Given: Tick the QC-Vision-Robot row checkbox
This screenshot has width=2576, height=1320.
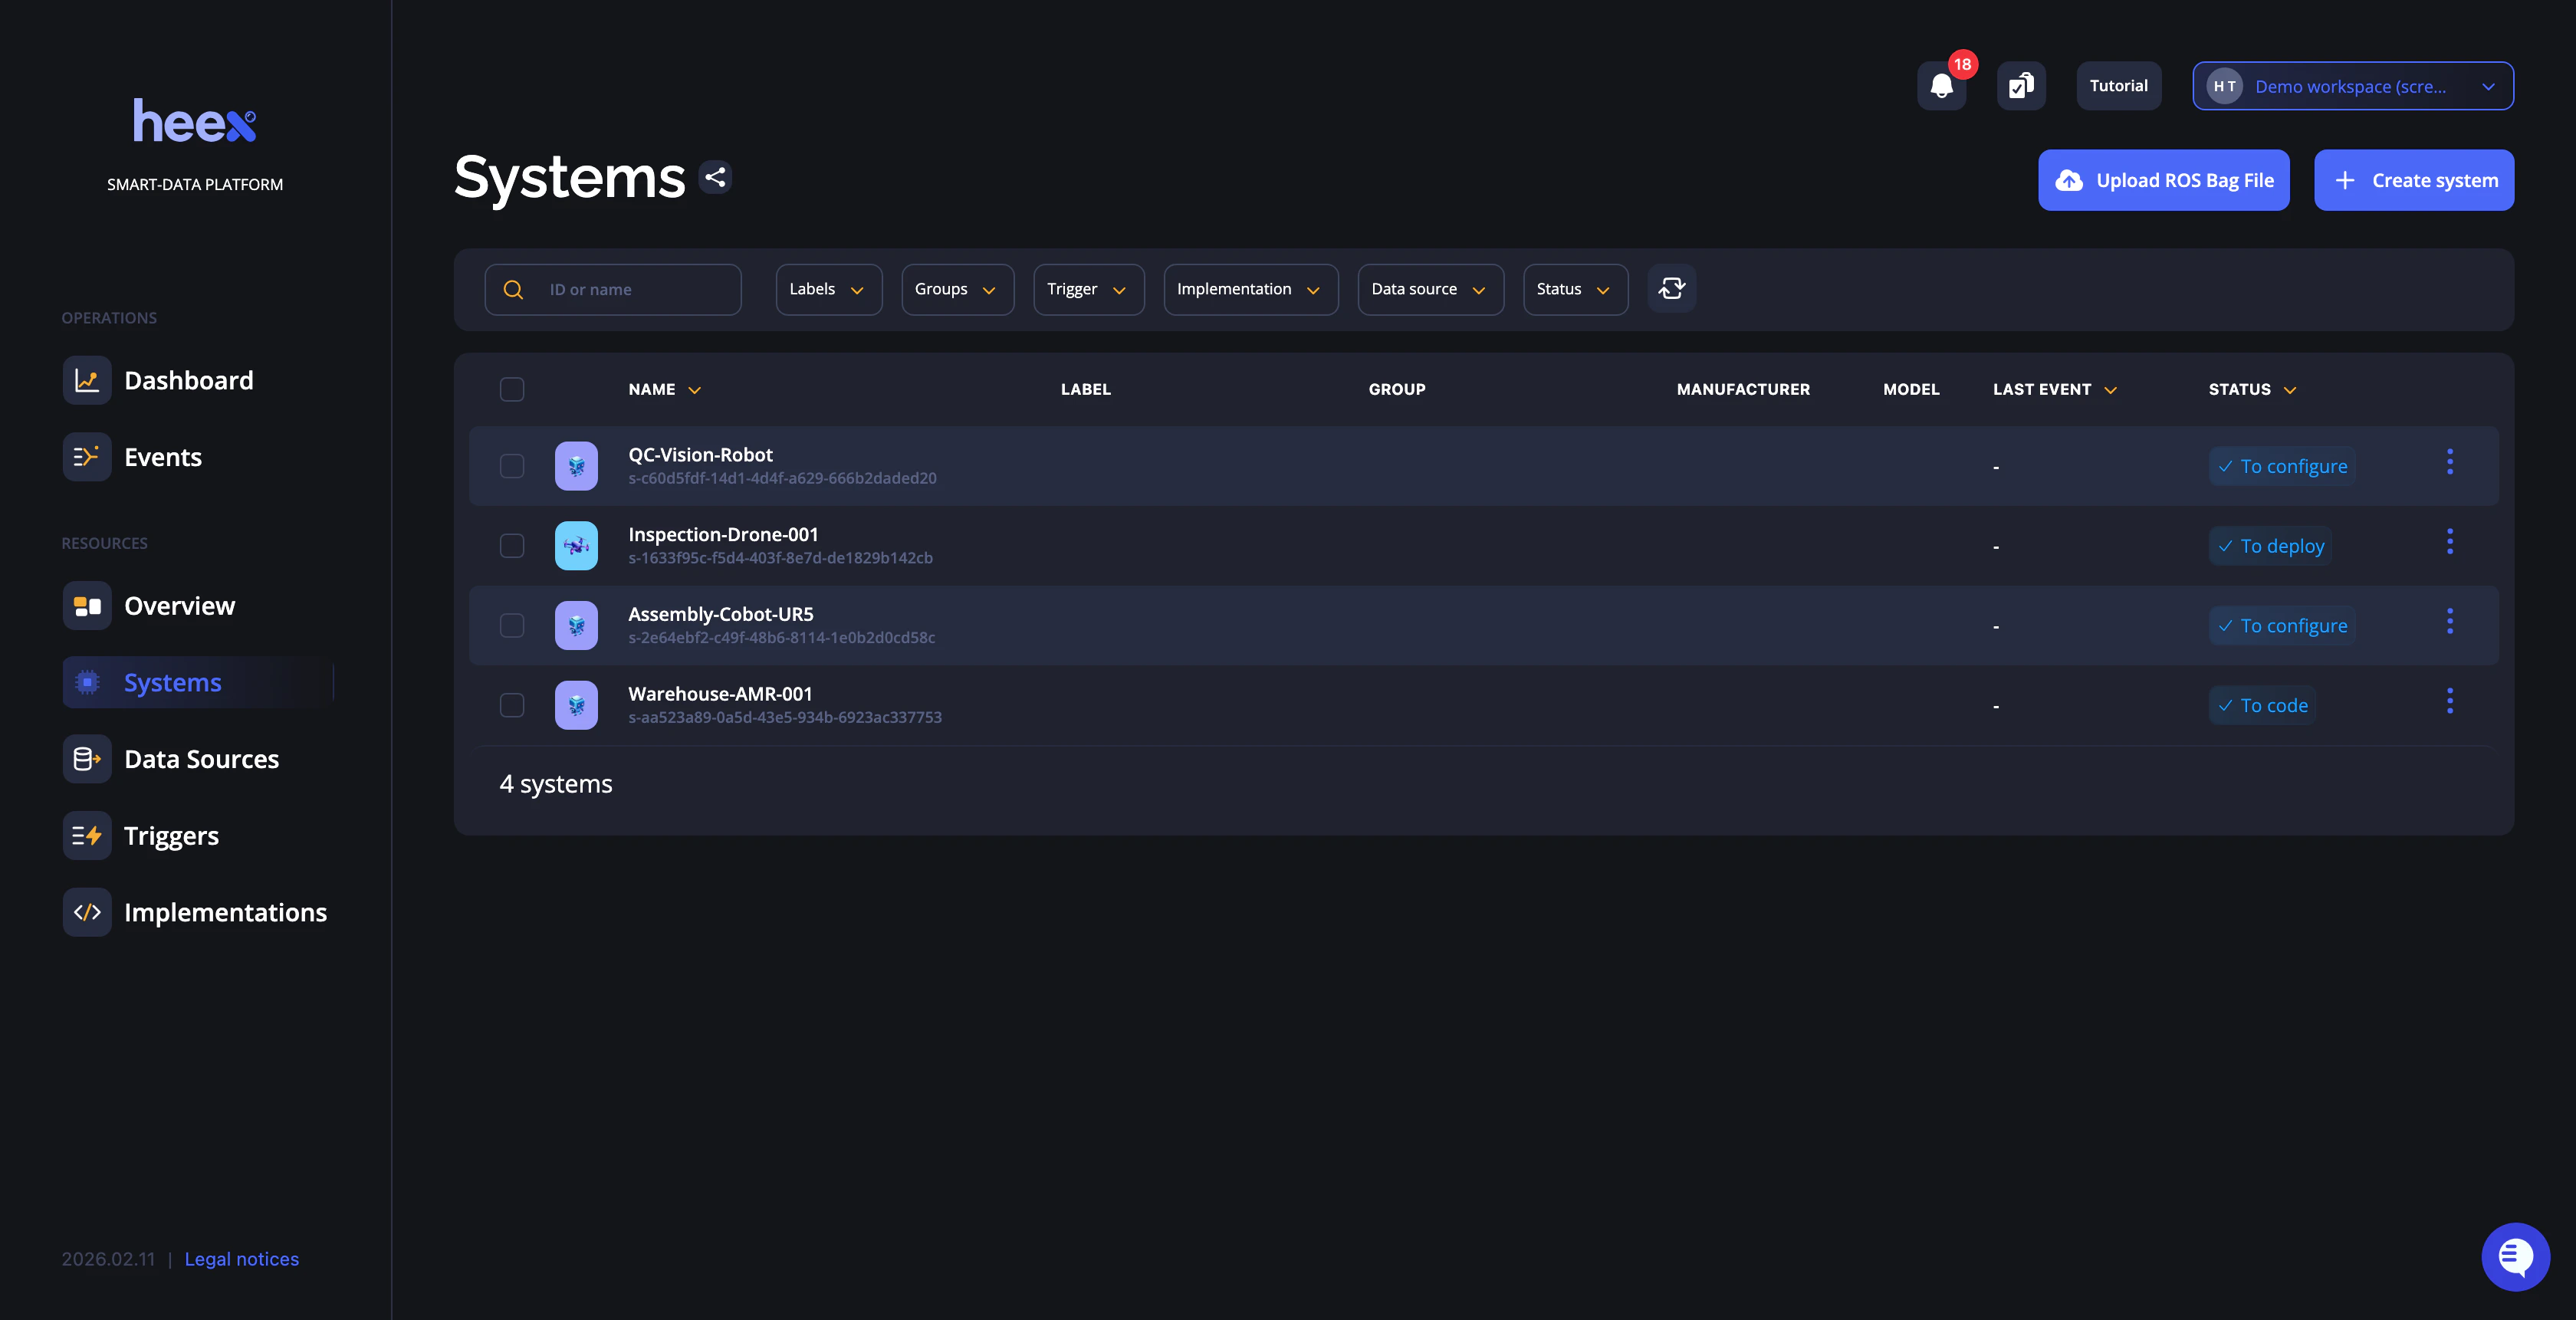Looking at the screenshot, I should (512, 466).
